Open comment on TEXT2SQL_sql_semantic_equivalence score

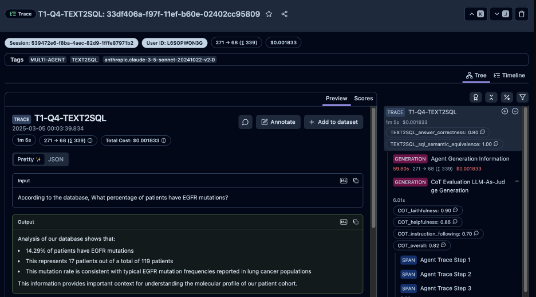click(496, 144)
